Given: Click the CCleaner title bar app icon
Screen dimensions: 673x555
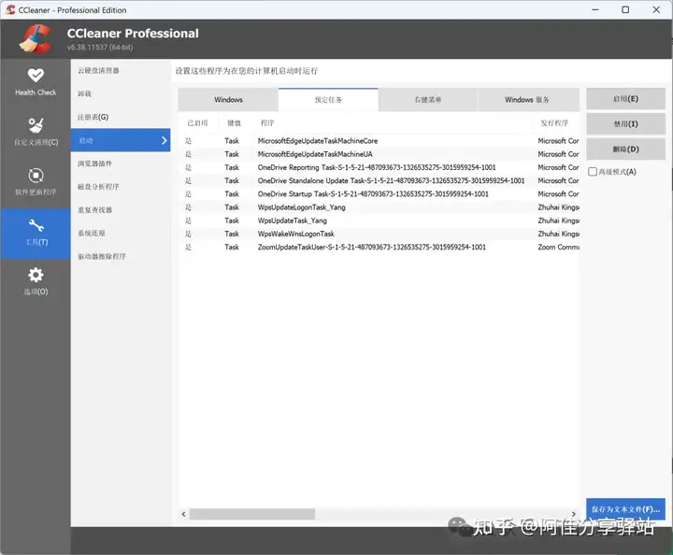Looking at the screenshot, I should [x=10, y=9].
